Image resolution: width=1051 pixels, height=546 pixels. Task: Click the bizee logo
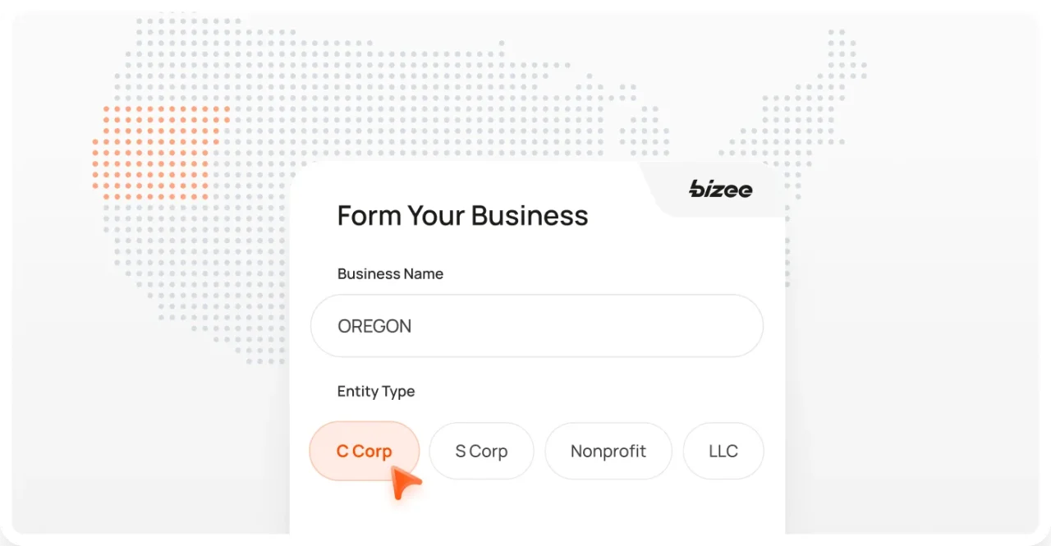(x=720, y=190)
